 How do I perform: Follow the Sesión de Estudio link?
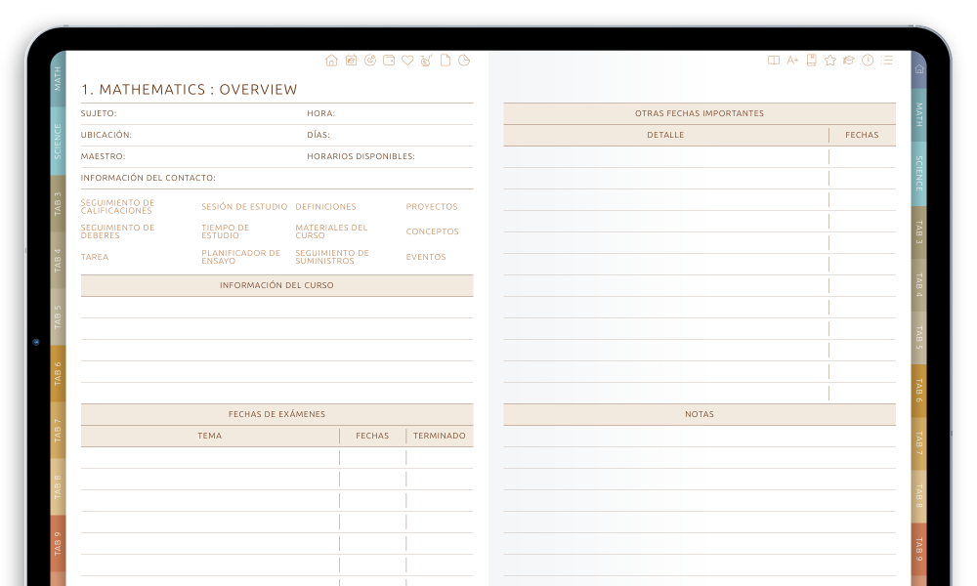[244, 207]
